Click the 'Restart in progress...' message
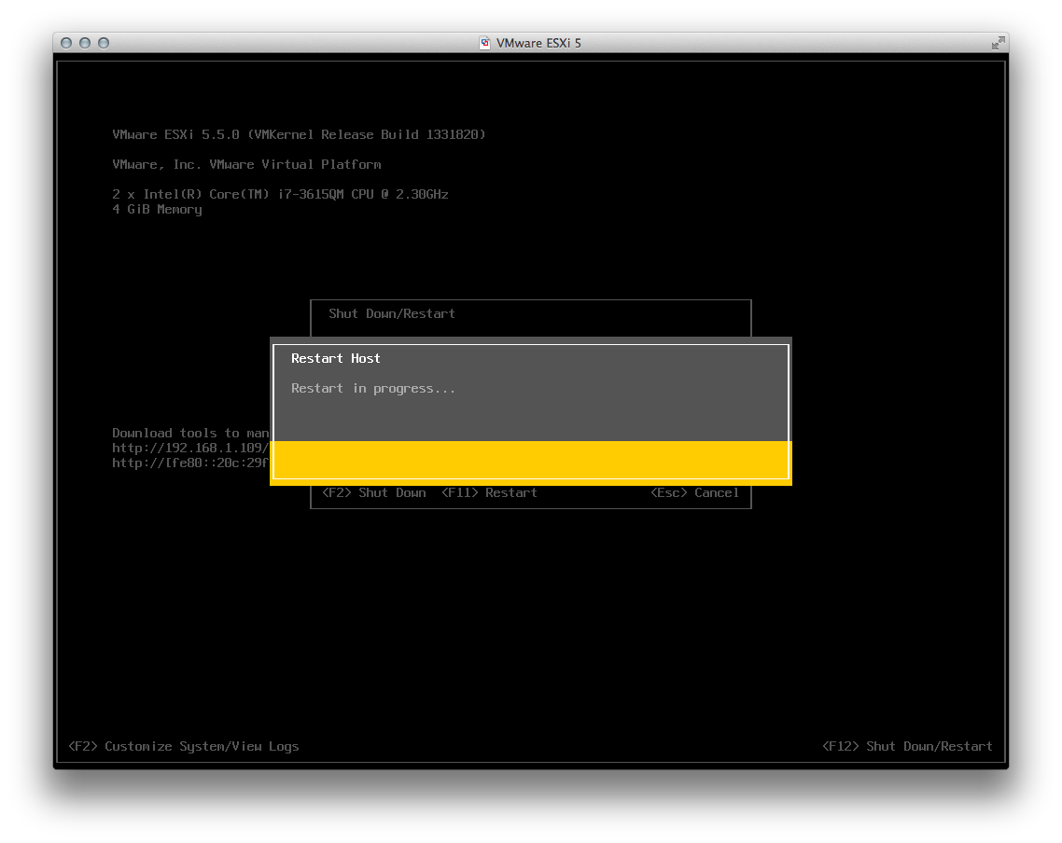This screenshot has height=843, width=1062. pos(373,388)
